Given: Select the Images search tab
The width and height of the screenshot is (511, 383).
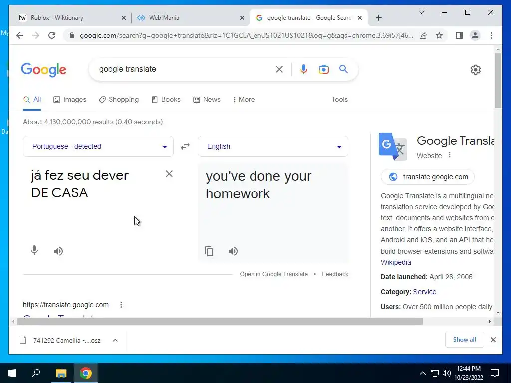Looking at the screenshot, I should pyautogui.click(x=70, y=100).
